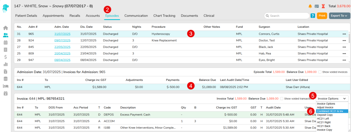The image size is (351, 132).
Task: Open the Clinical tab
Action: coord(209,16)
